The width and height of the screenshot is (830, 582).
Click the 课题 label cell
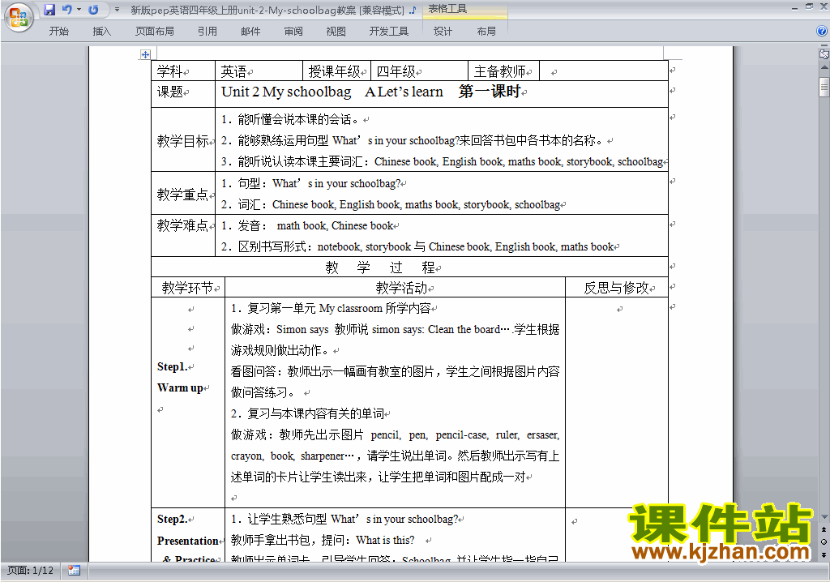tap(183, 94)
